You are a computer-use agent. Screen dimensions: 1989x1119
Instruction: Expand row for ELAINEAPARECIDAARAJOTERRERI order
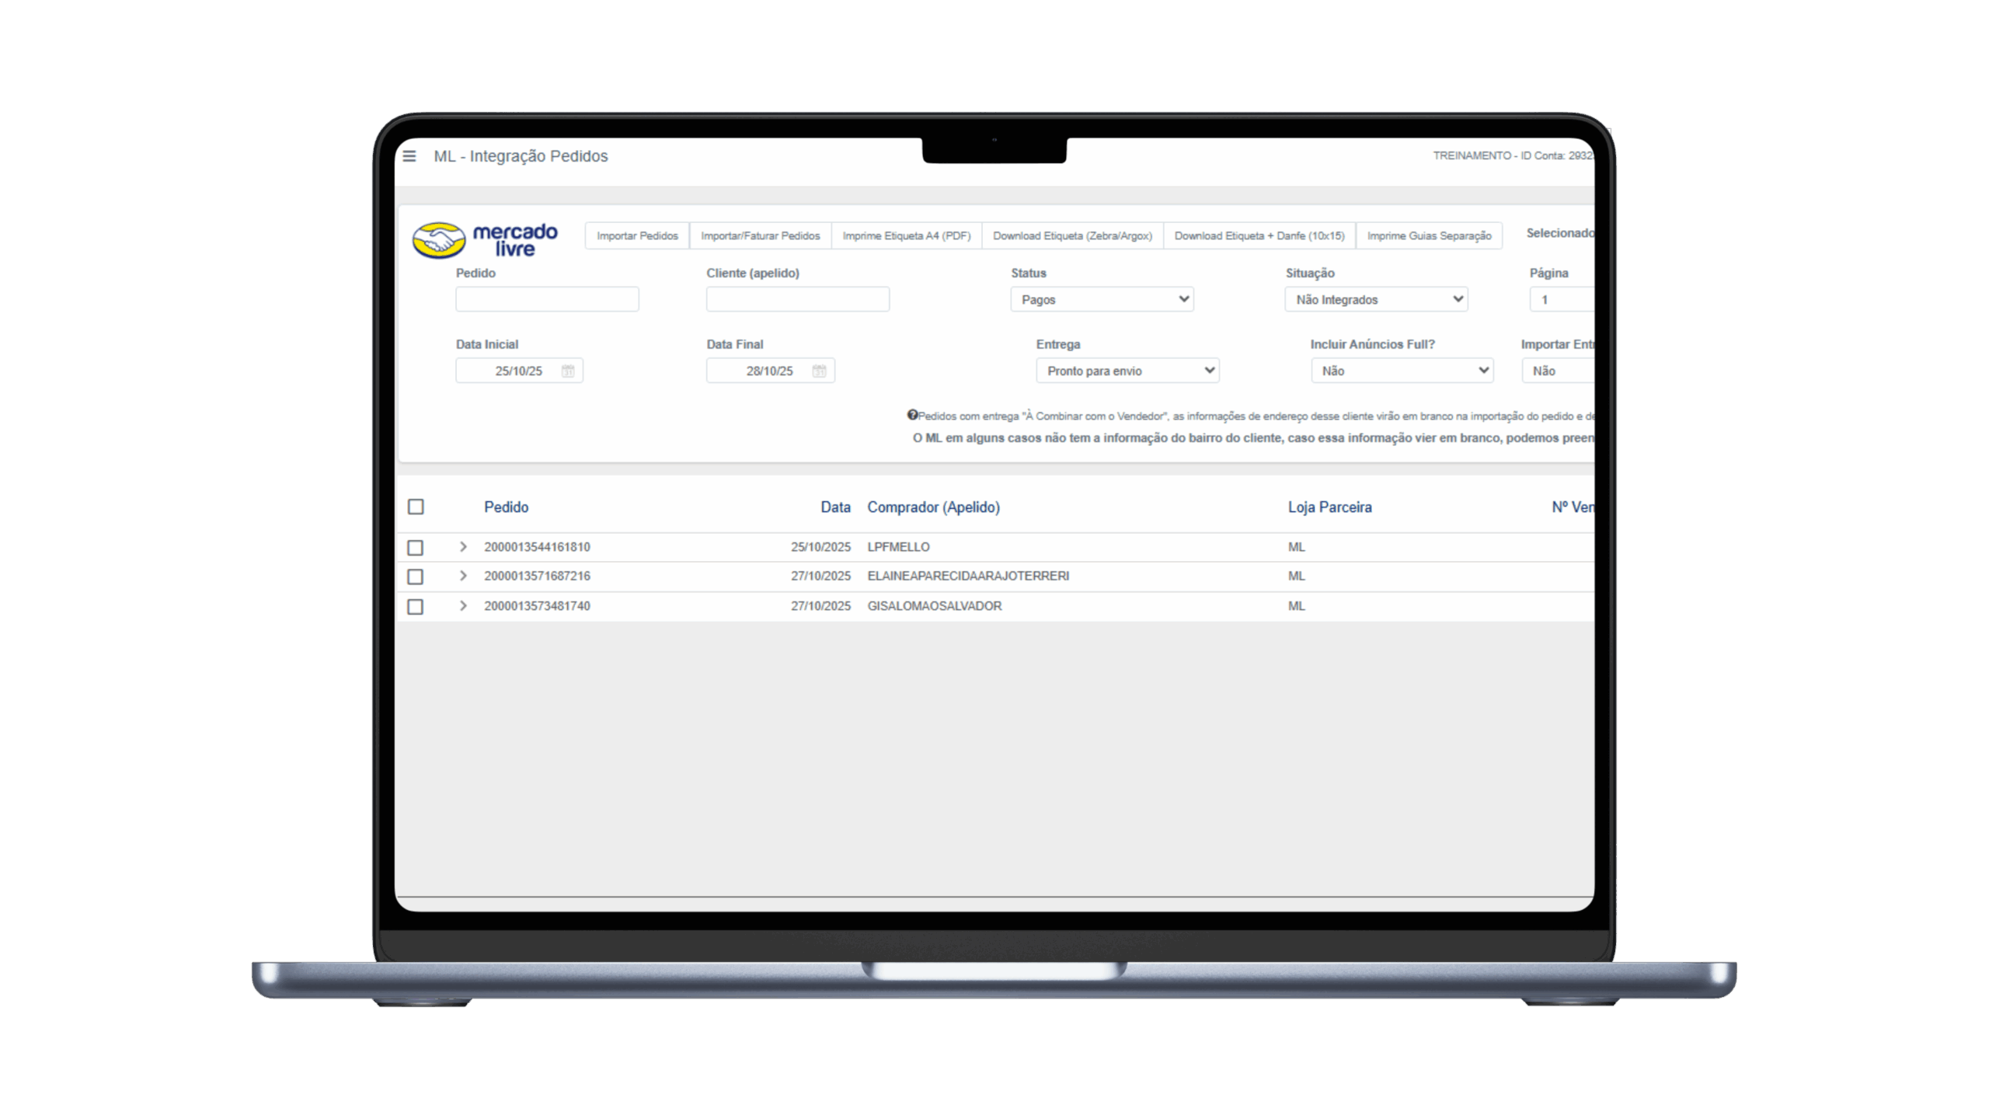pos(463,576)
